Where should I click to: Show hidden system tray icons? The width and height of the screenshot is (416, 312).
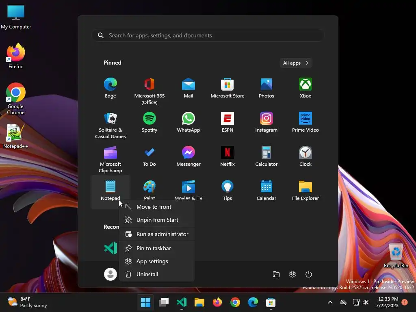[x=330, y=302]
